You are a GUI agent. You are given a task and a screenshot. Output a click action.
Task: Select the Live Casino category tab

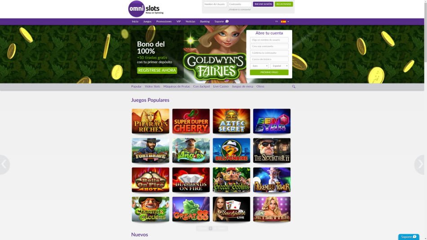coord(221,86)
